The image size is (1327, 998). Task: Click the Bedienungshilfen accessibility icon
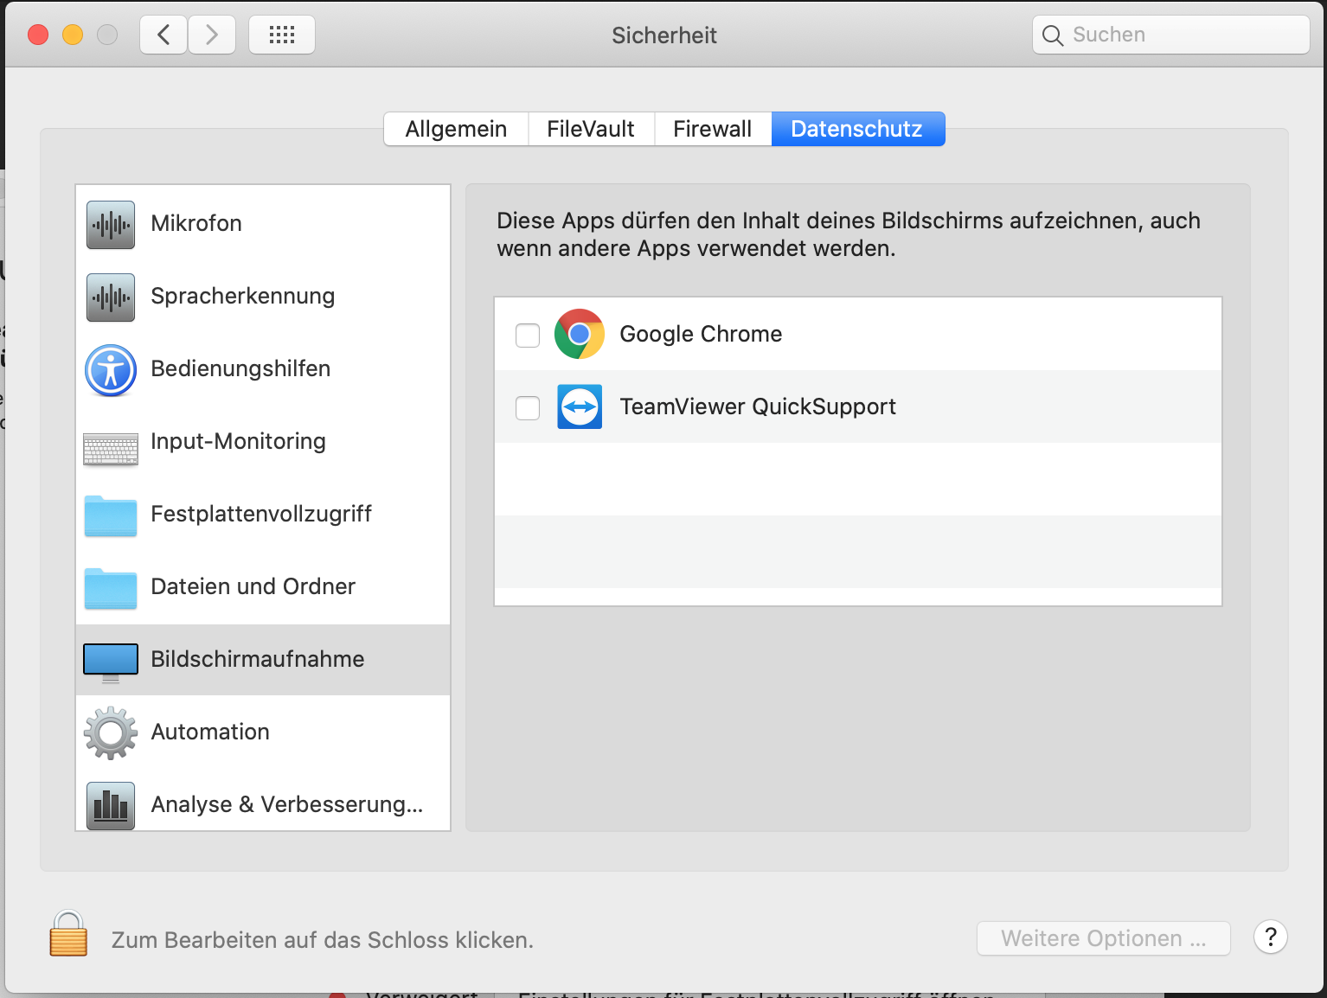pyautogui.click(x=110, y=370)
